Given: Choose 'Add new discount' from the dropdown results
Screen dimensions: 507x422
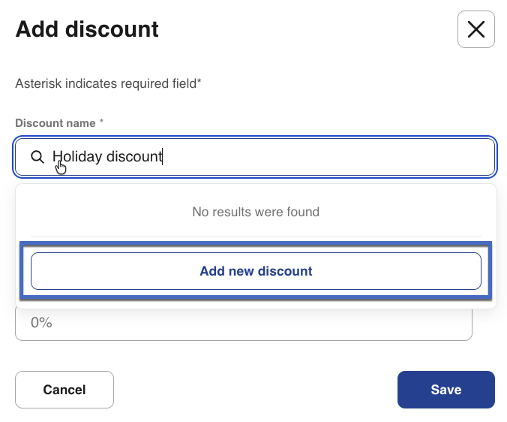Looking at the screenshot, I should click(x=256, y=271).
